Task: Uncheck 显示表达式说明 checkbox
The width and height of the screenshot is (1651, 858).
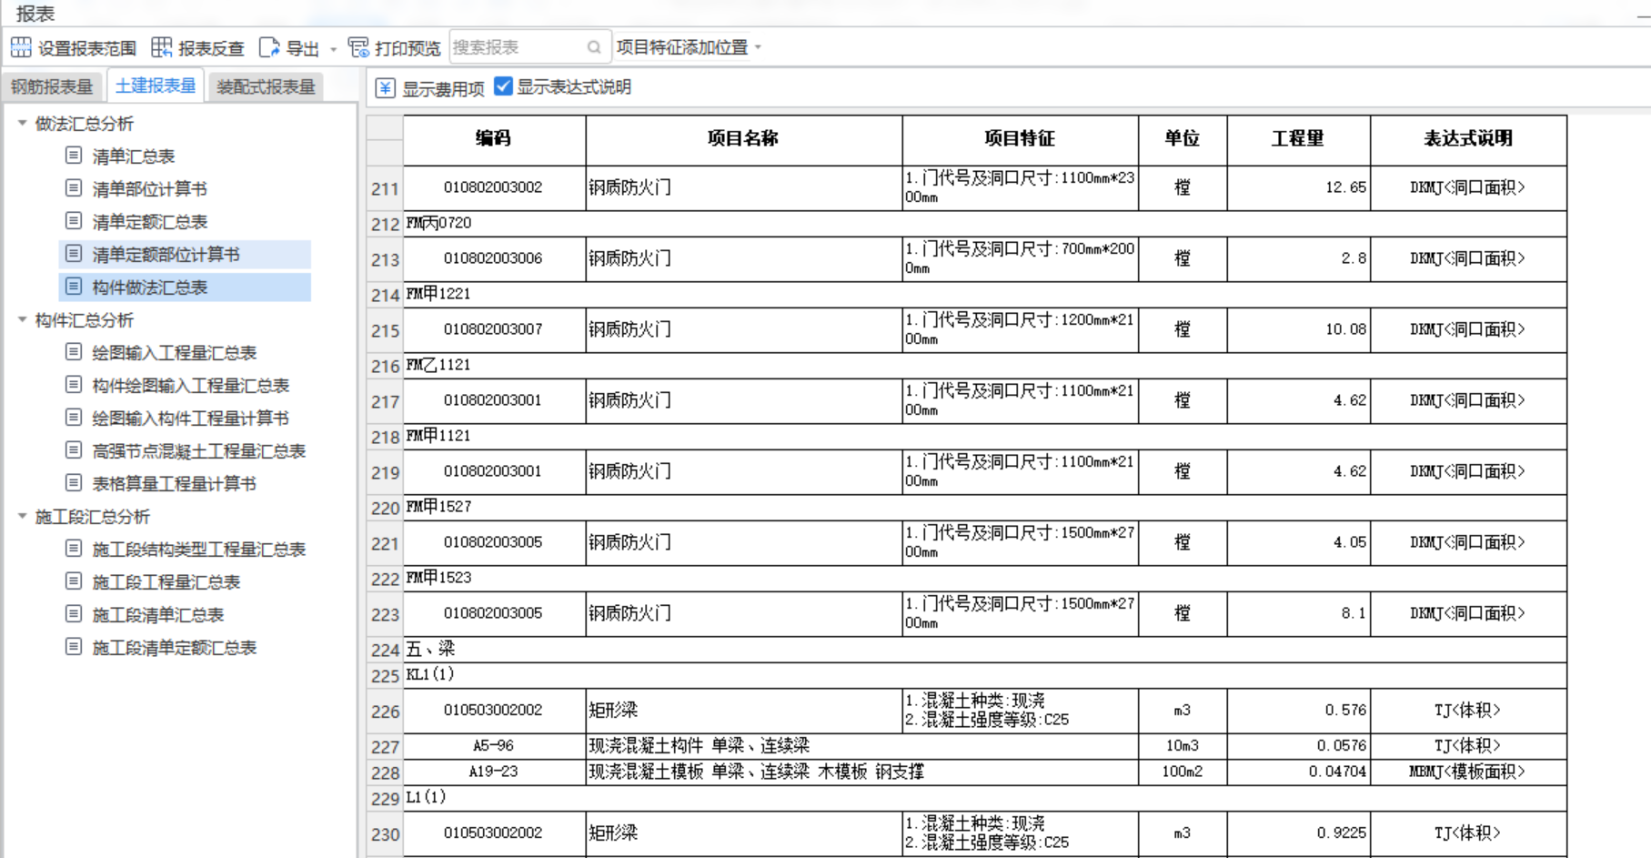Action: 503,86
